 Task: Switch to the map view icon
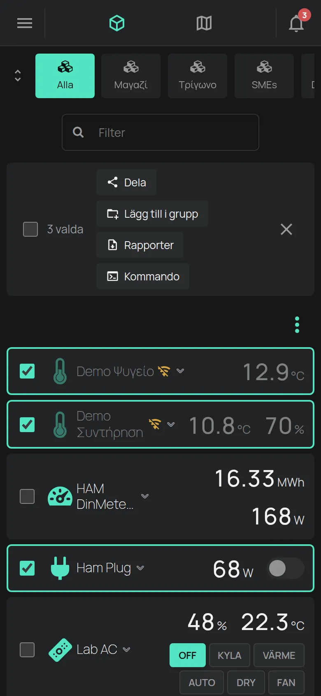click(x=204, y=23)
